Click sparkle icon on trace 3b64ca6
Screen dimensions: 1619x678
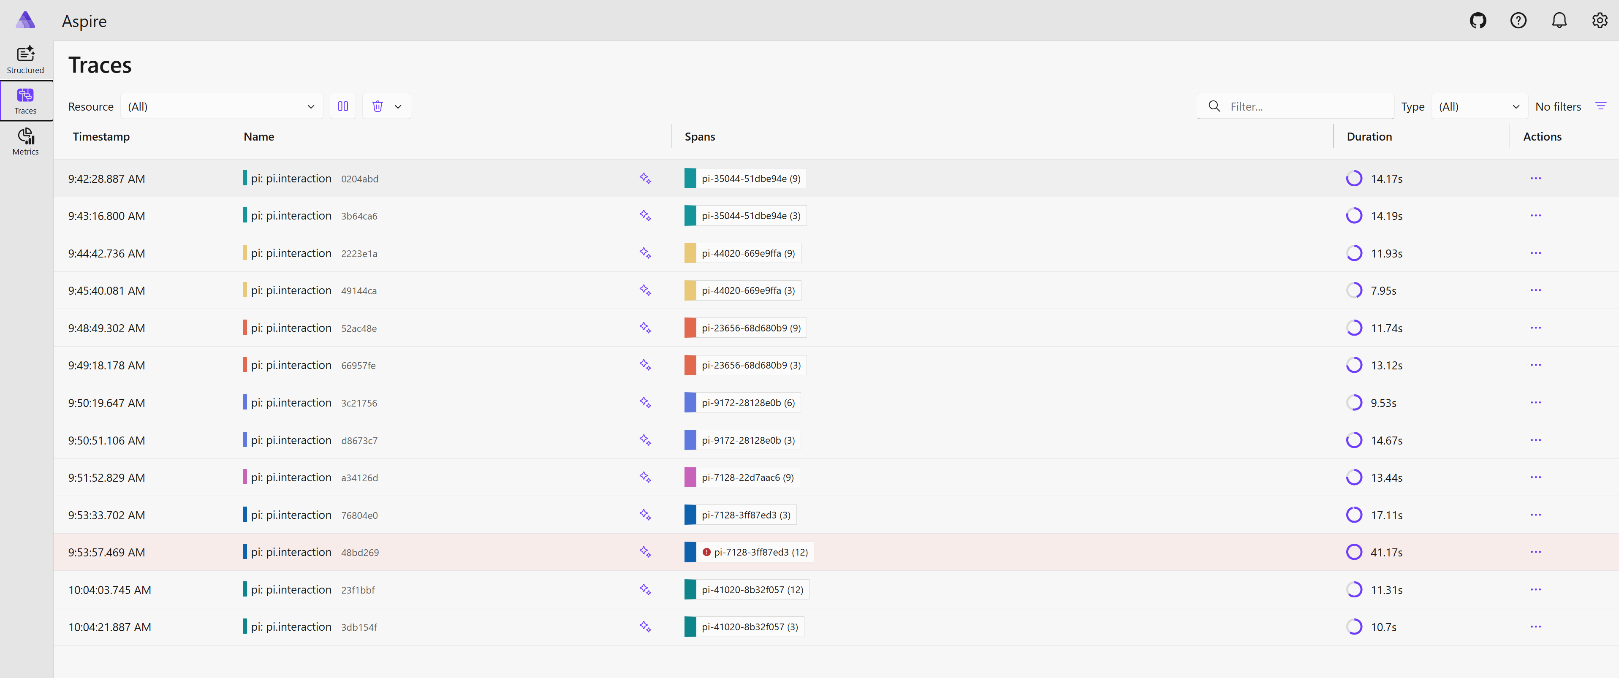645,216
